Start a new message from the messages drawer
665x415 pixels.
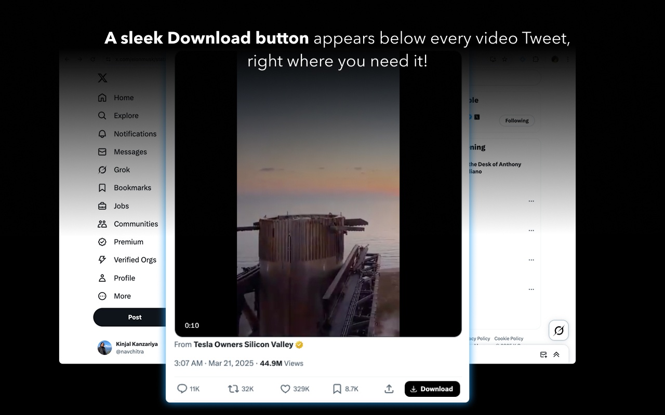[x=543, y=355]
